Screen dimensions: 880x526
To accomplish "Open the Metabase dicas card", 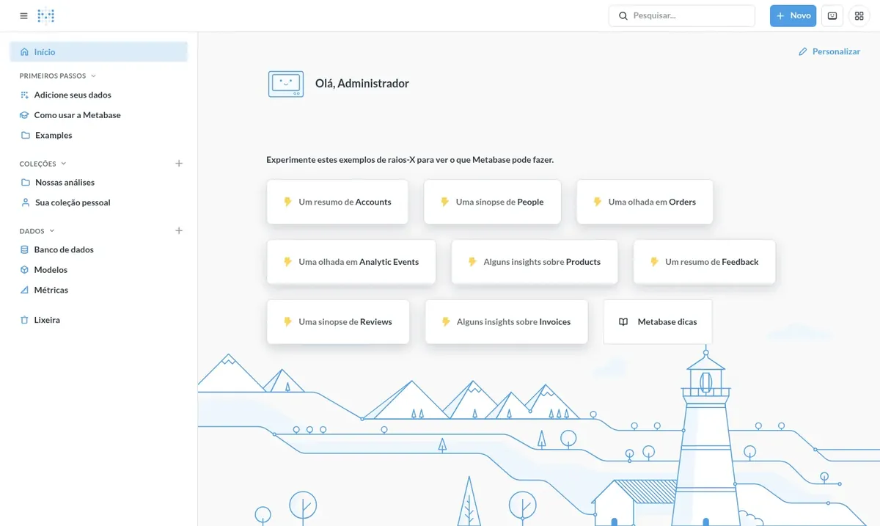I will coord(658,321).
